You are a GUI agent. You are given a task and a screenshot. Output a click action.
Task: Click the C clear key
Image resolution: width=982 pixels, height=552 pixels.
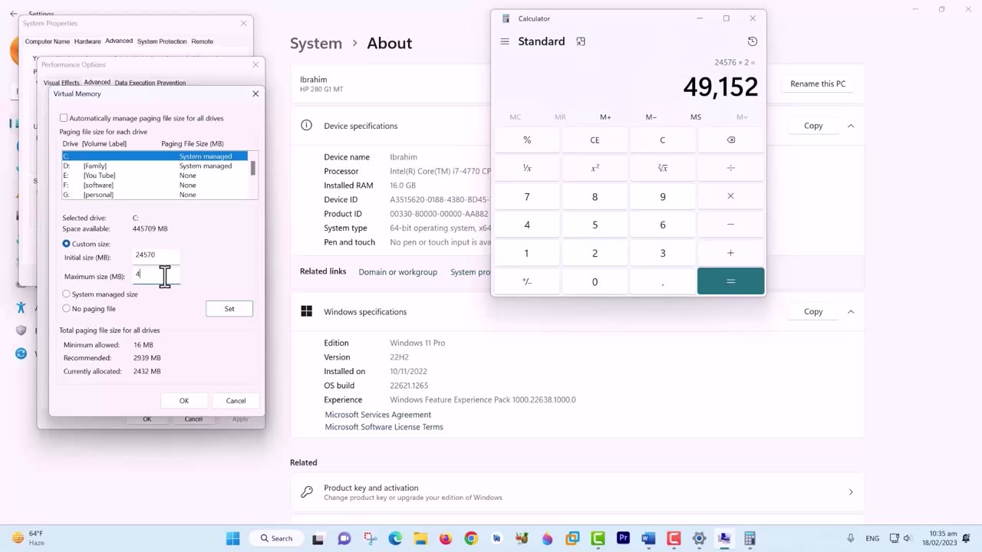(x=663, y=140)
